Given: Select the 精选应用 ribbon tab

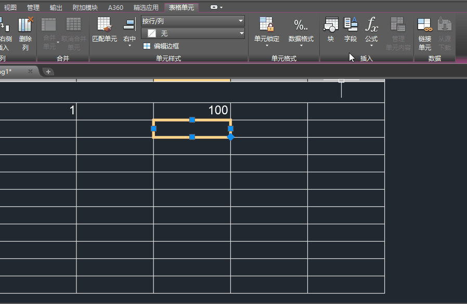Looking at the screenshot, I should pyautogui.click(x=146, y=8).
